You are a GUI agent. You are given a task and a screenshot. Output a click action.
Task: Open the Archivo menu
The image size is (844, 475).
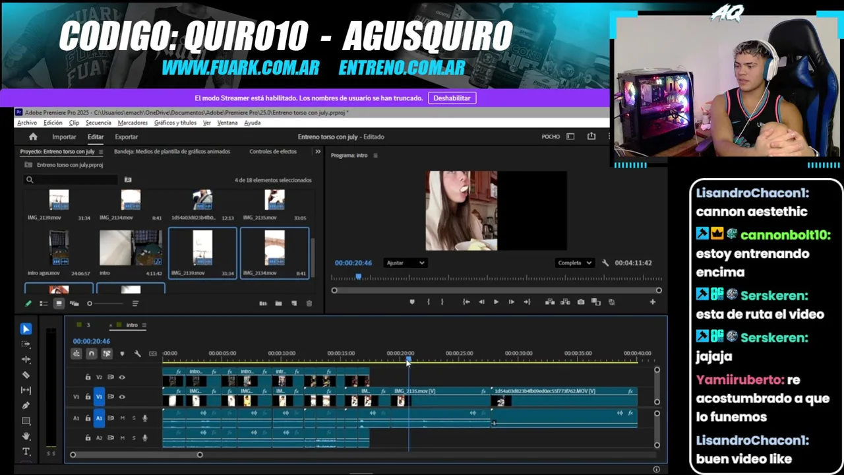coord(27,123)
